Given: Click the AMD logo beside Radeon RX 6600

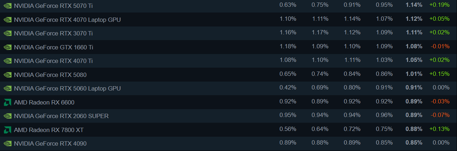Looking at the screenshot, I should coord(7,102).
